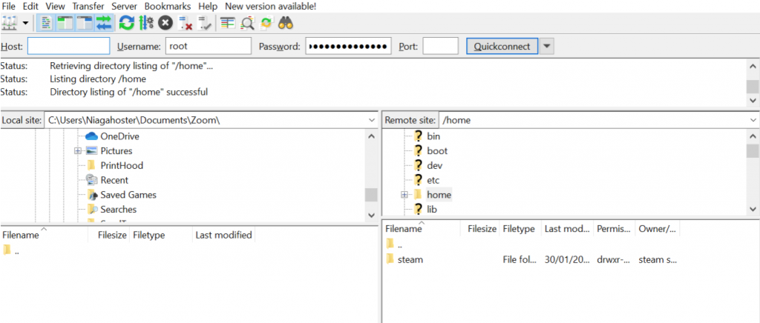Disconnect from the current server
The width and height of the screenshot is (760, 323).
click(x=186, y=23)
